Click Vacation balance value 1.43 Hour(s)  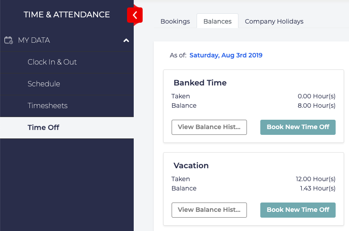317,188
